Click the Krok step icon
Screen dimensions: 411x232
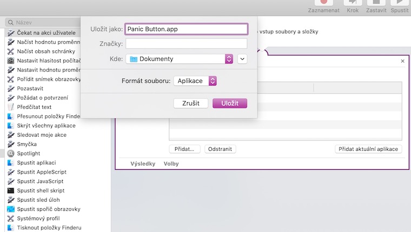353,3
